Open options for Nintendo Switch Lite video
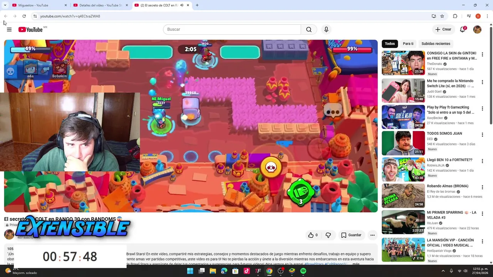Viewport: 493px width, 277px height. pos(482,82)
